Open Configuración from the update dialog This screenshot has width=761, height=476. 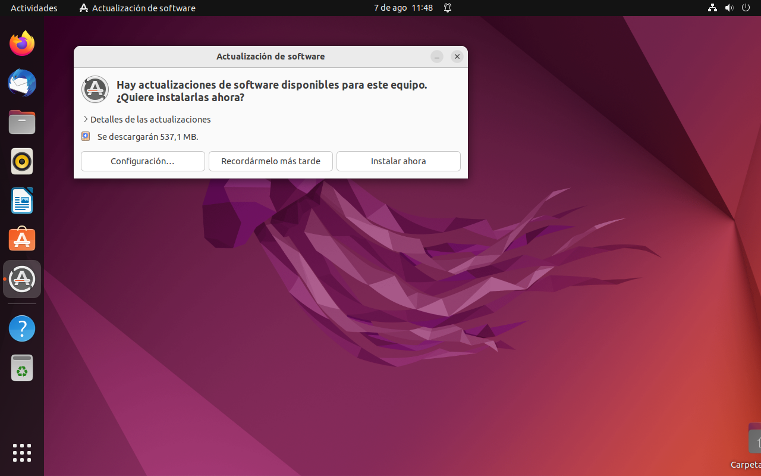tap(143, 161)
